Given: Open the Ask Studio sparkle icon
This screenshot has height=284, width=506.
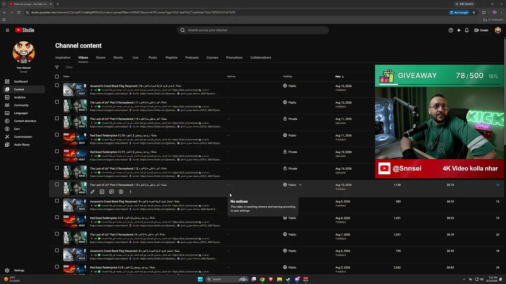Looking at the screenshot, I should tap(459, 30).
